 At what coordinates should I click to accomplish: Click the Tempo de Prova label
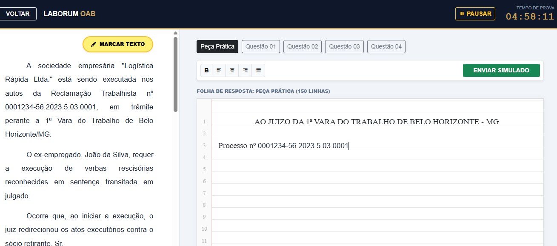(x=535, y=8)
